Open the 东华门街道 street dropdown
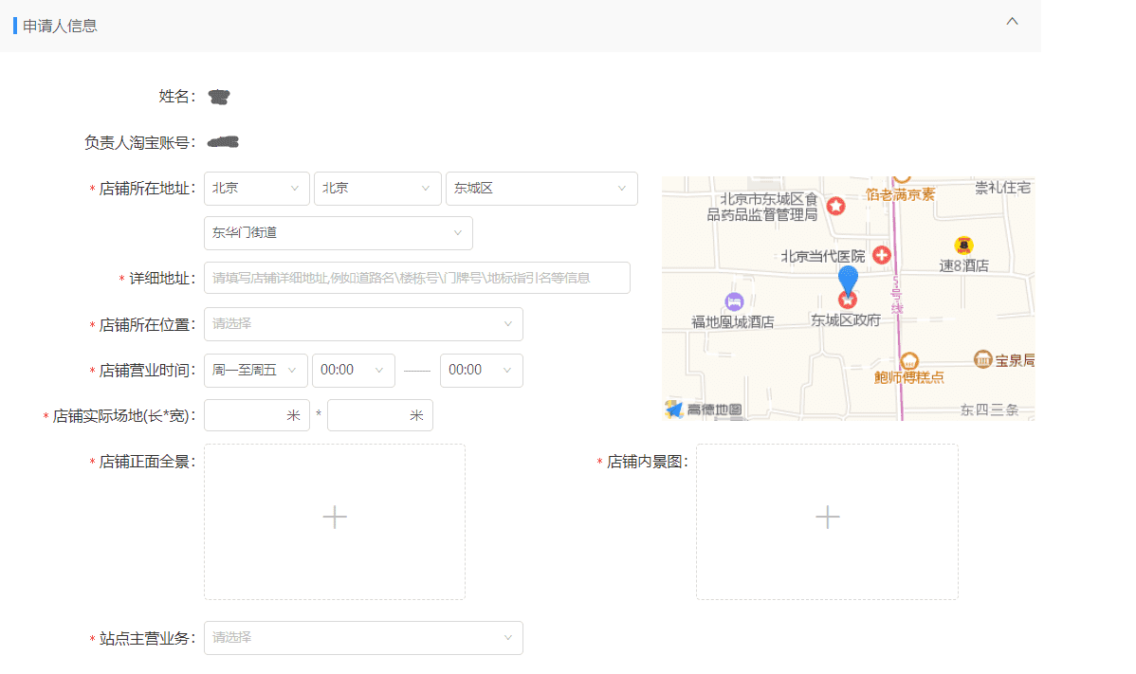Viewport: 1136px width, 674px height. (339, 233)
